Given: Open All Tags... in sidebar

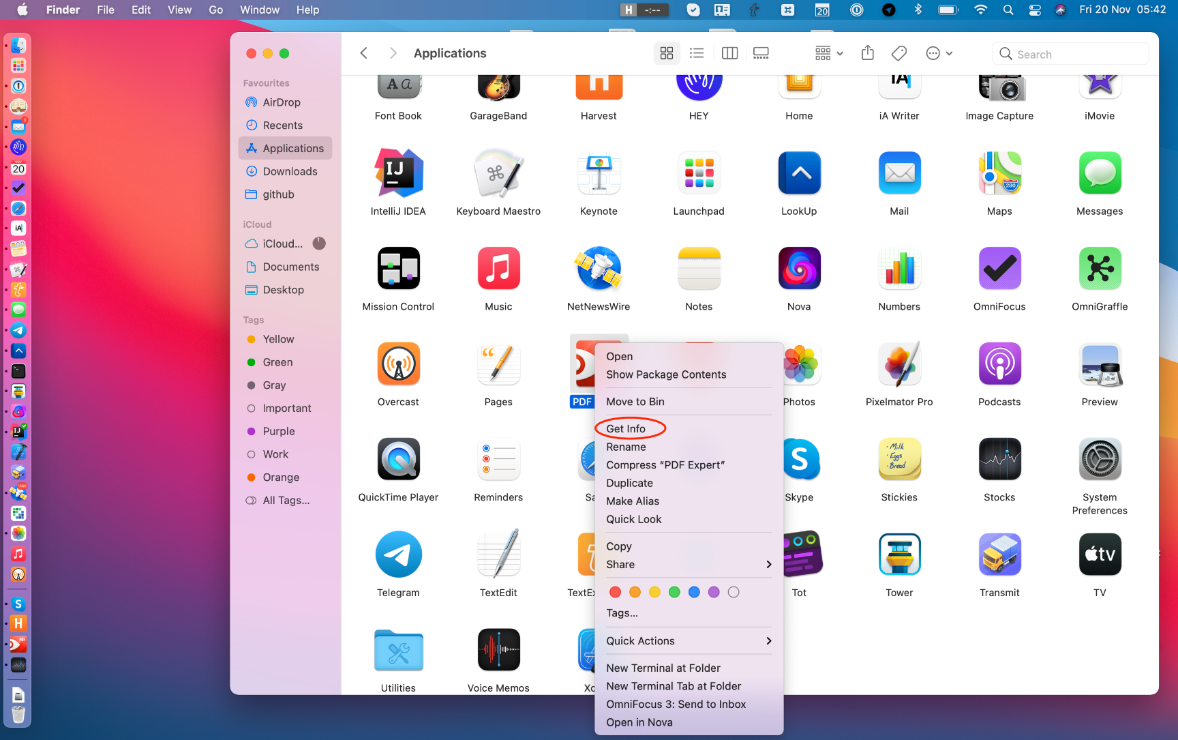Looking at the screenshot, I should click(285, 501).
